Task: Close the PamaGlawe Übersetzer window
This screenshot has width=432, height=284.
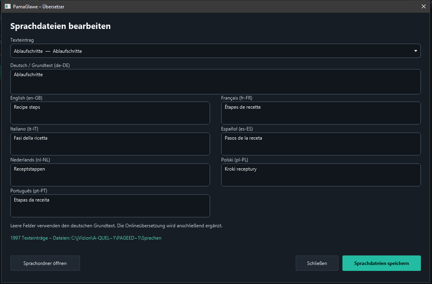Action: [x=424, y=6]
